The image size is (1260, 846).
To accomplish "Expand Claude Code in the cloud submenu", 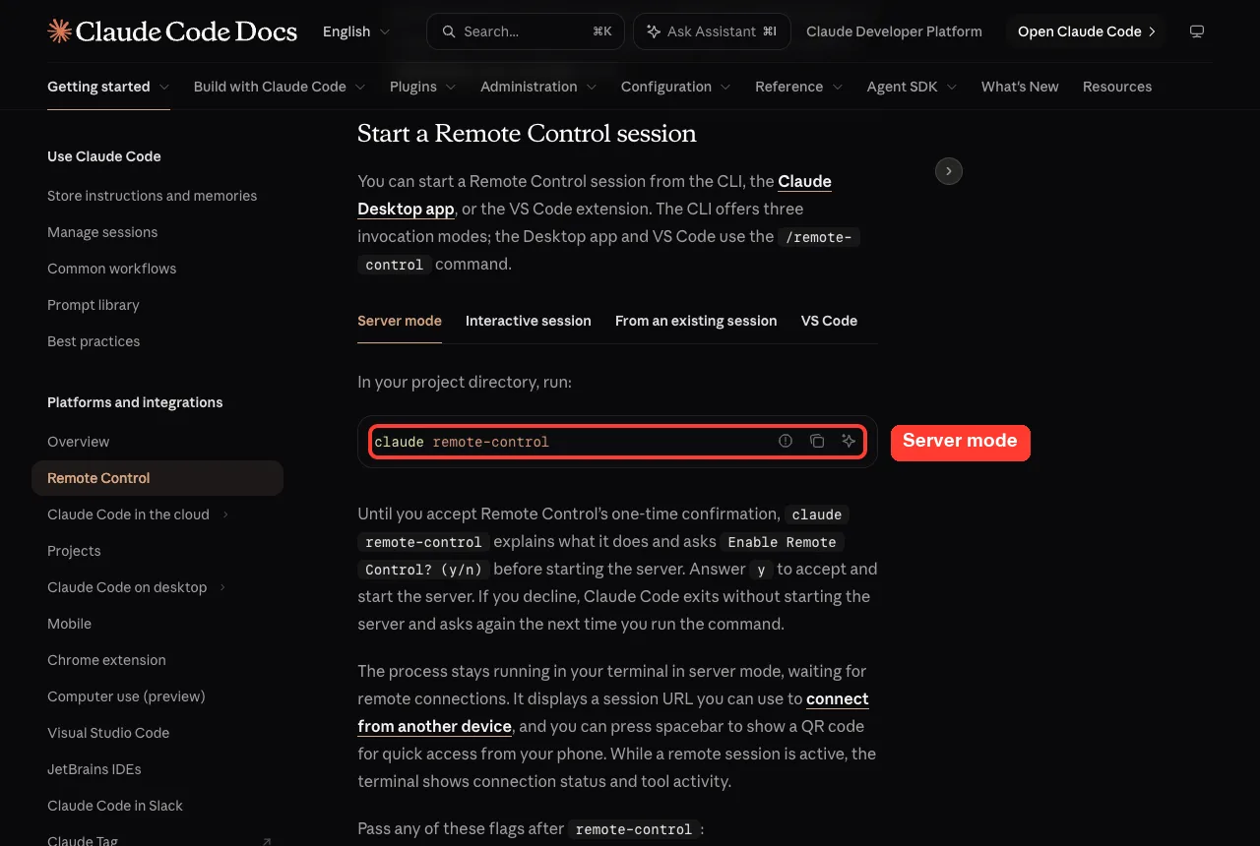I will (225, 514).
